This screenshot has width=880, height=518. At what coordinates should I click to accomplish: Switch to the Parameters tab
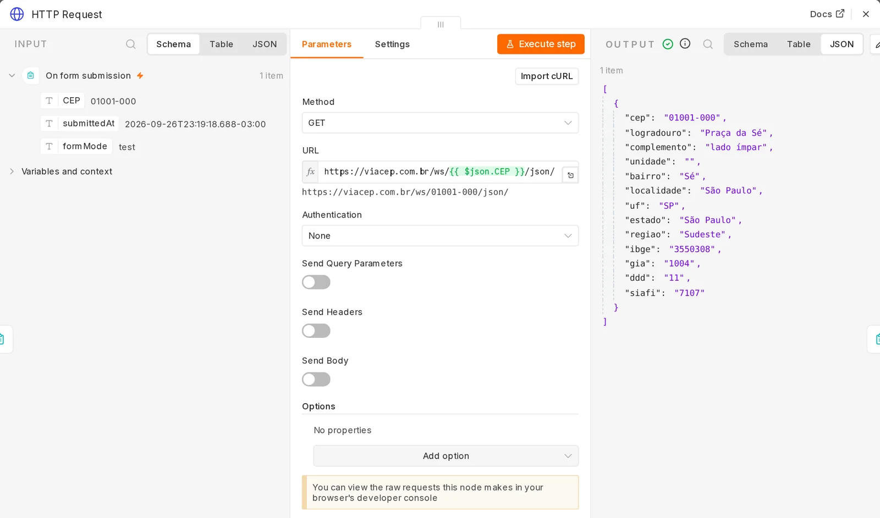(326, 44)
